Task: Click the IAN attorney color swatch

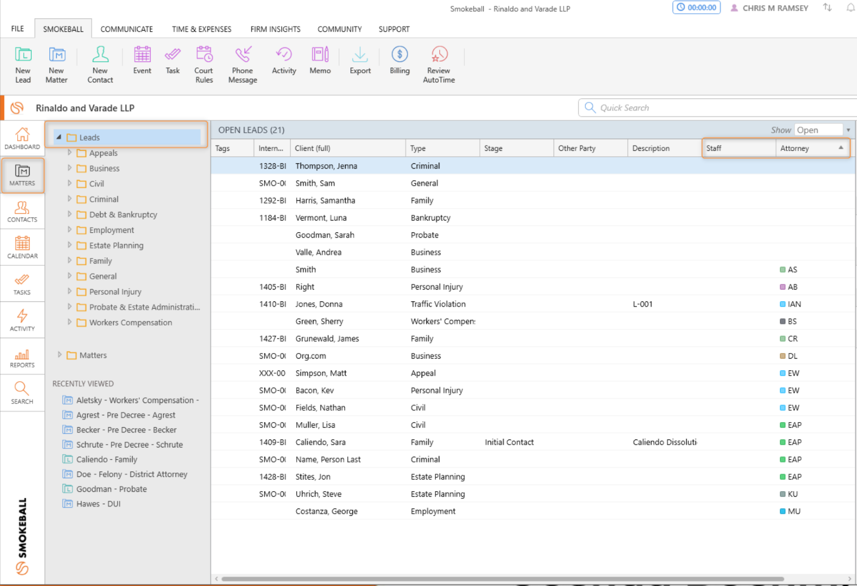Action: point(783,304)
